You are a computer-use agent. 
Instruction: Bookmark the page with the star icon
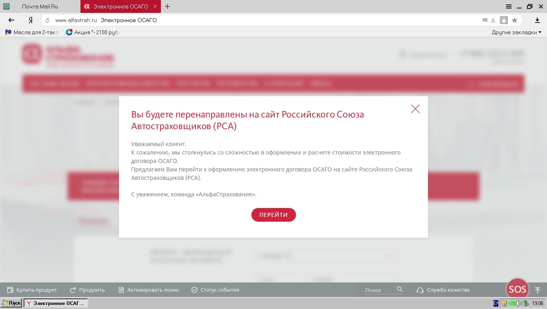click(514, 20)
